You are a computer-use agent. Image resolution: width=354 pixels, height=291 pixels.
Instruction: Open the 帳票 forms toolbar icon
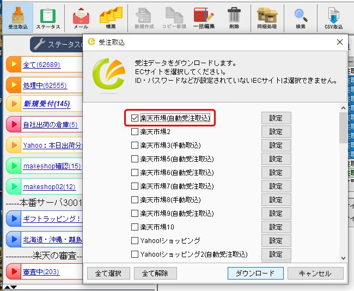(x=111, y=18)
